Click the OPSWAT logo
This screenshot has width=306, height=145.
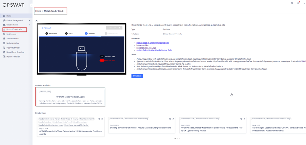click(13, 5)
